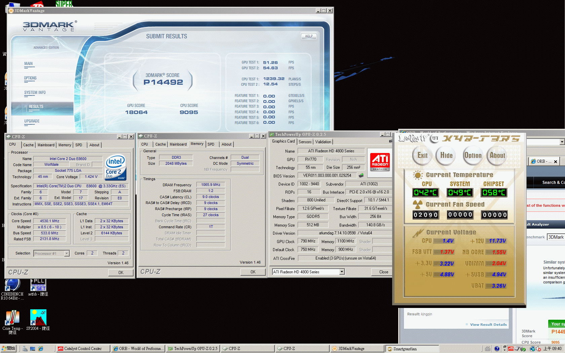The width and height of the screenshot is (565, 353).
Task: Open Mainboard tab in right CPU-Z window
Action: pos(178,144)
